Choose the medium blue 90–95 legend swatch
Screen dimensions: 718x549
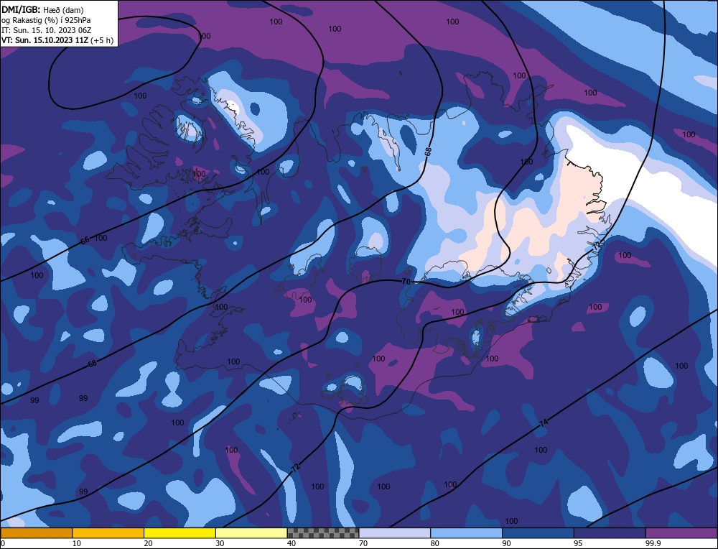tap(538, 533)
